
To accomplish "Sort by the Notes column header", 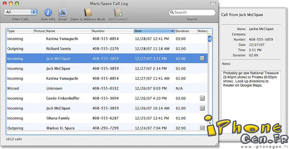I will point(202,31).
